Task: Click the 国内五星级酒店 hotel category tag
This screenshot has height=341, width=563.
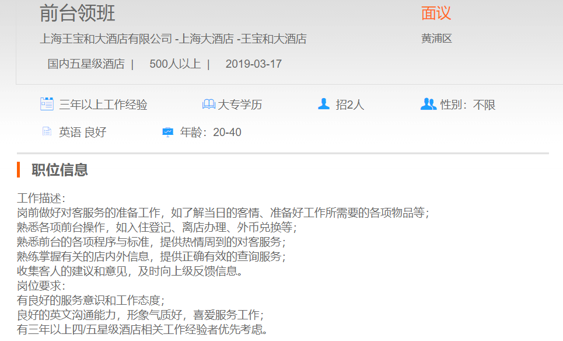Action: click(86, 64)
